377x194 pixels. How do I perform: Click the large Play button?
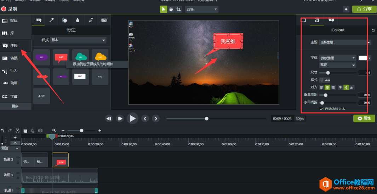[x=132, y=118]
